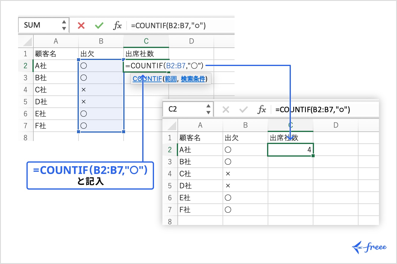Click the down arrow of the C2 name box stepper
Screen dimensions: 397x264
pyautogui.click(x=209, y=112)
